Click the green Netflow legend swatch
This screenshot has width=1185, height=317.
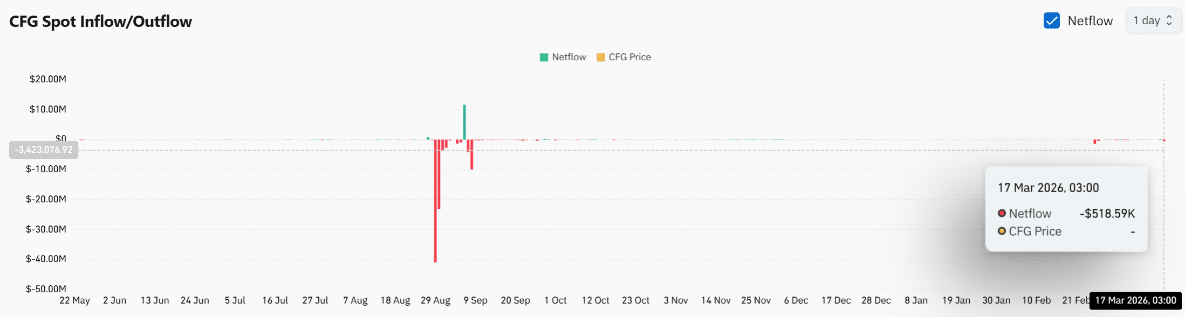[544, 57]
